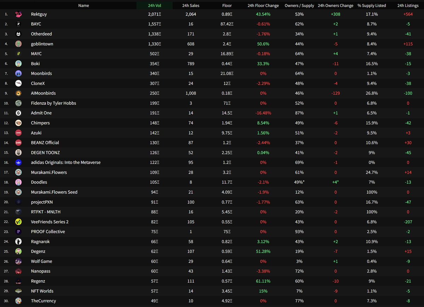Click VeeFriends Series 2's -207 listings value
Viewport: 424px width, 307px height.
coord(407,222)
